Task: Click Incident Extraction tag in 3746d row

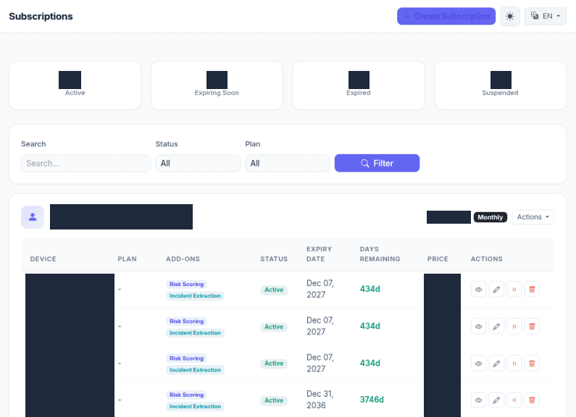Action: click(195, 406)
